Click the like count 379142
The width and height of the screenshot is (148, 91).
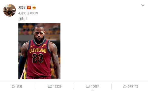(133, 86)
